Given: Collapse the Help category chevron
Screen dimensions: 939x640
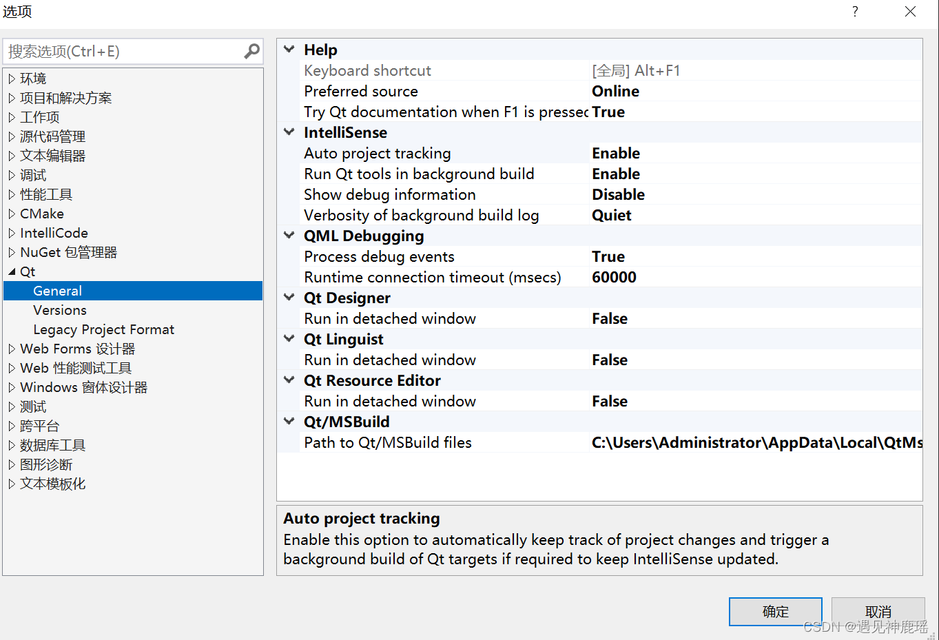Looking at the screenshot, I should pos(289,50).
